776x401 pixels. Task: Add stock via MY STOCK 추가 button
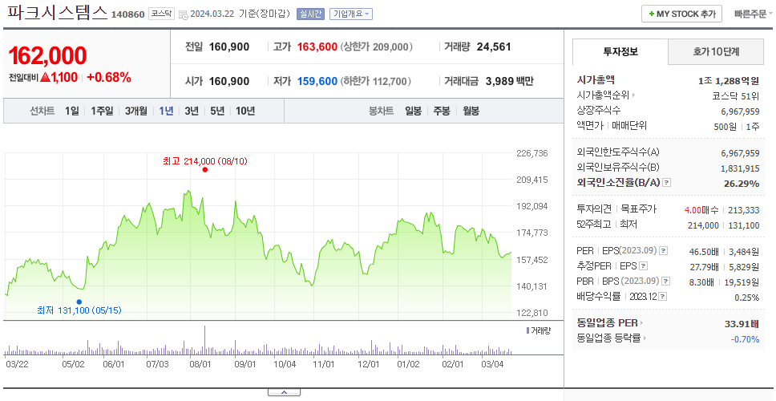click(x=681, y=14)
